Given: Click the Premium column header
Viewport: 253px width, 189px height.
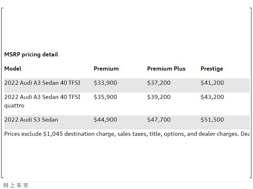Looking at the screenshot, I should [106, 69].
